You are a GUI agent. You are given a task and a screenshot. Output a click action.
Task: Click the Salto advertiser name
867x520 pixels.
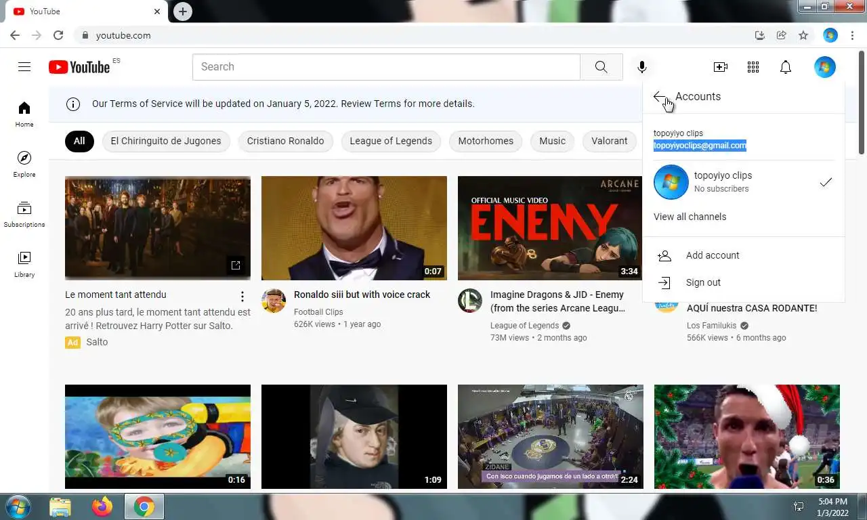click(x=97, y=342)
